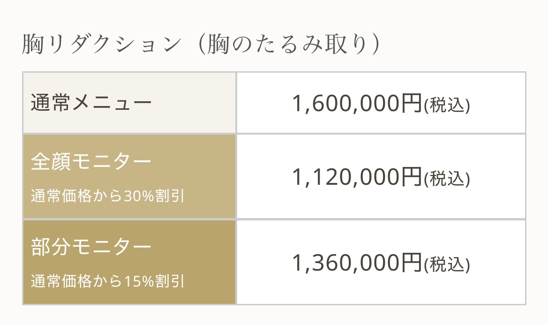Viewport: 548px width, 325px height.
Task: Click the 通常価格から30%割引 note
Action: [x=107, y=196]
